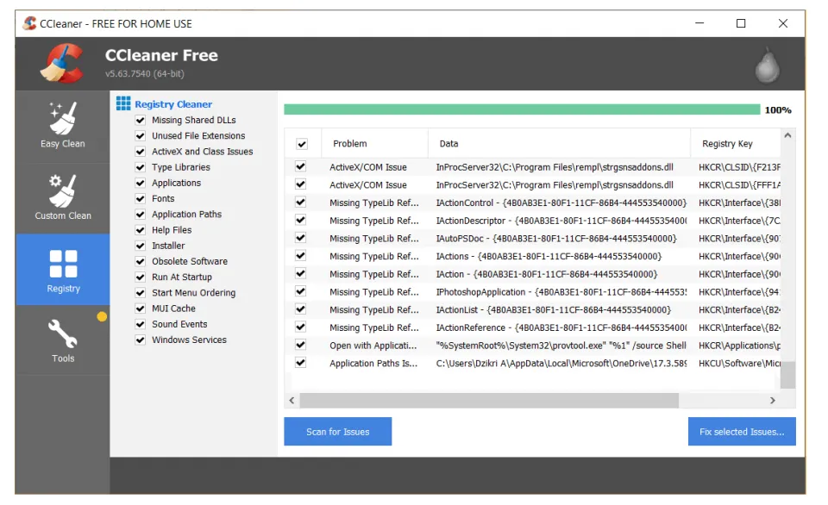This screenshot has width=828, height=505.
Task: Uncheck Unused File Extensions
Action: tap(141, 136)
